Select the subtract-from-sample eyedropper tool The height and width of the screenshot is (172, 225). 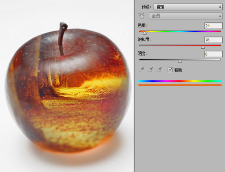click(159, 70)
